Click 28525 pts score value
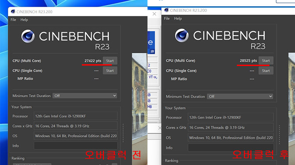The width and height of the screenshot is (295, 165). [248, 61]
